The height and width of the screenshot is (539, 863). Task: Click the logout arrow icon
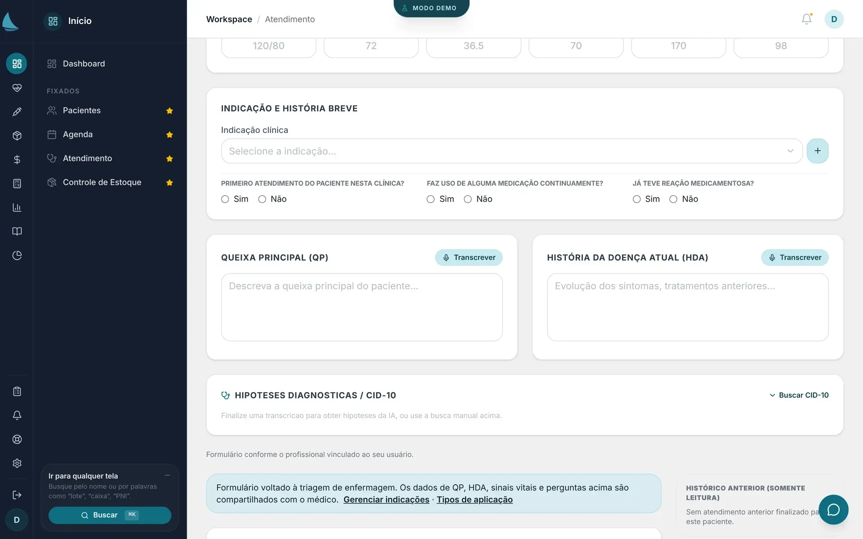tap(17, 495)
